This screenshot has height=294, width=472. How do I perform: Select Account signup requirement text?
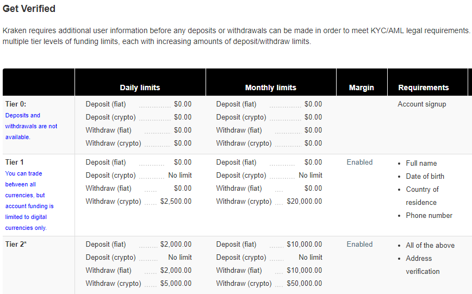(x=422, y=104)
